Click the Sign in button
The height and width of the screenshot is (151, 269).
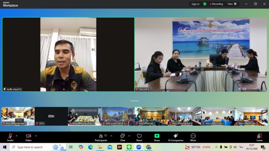[x=195, y=4]
